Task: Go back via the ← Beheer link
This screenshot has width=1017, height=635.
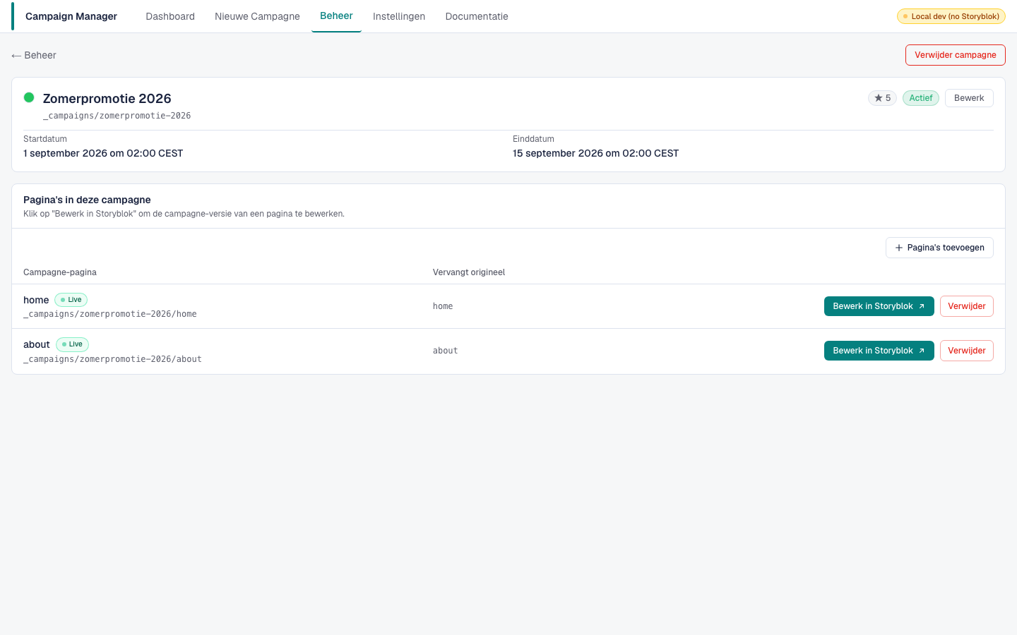Action: pos(34,55)
